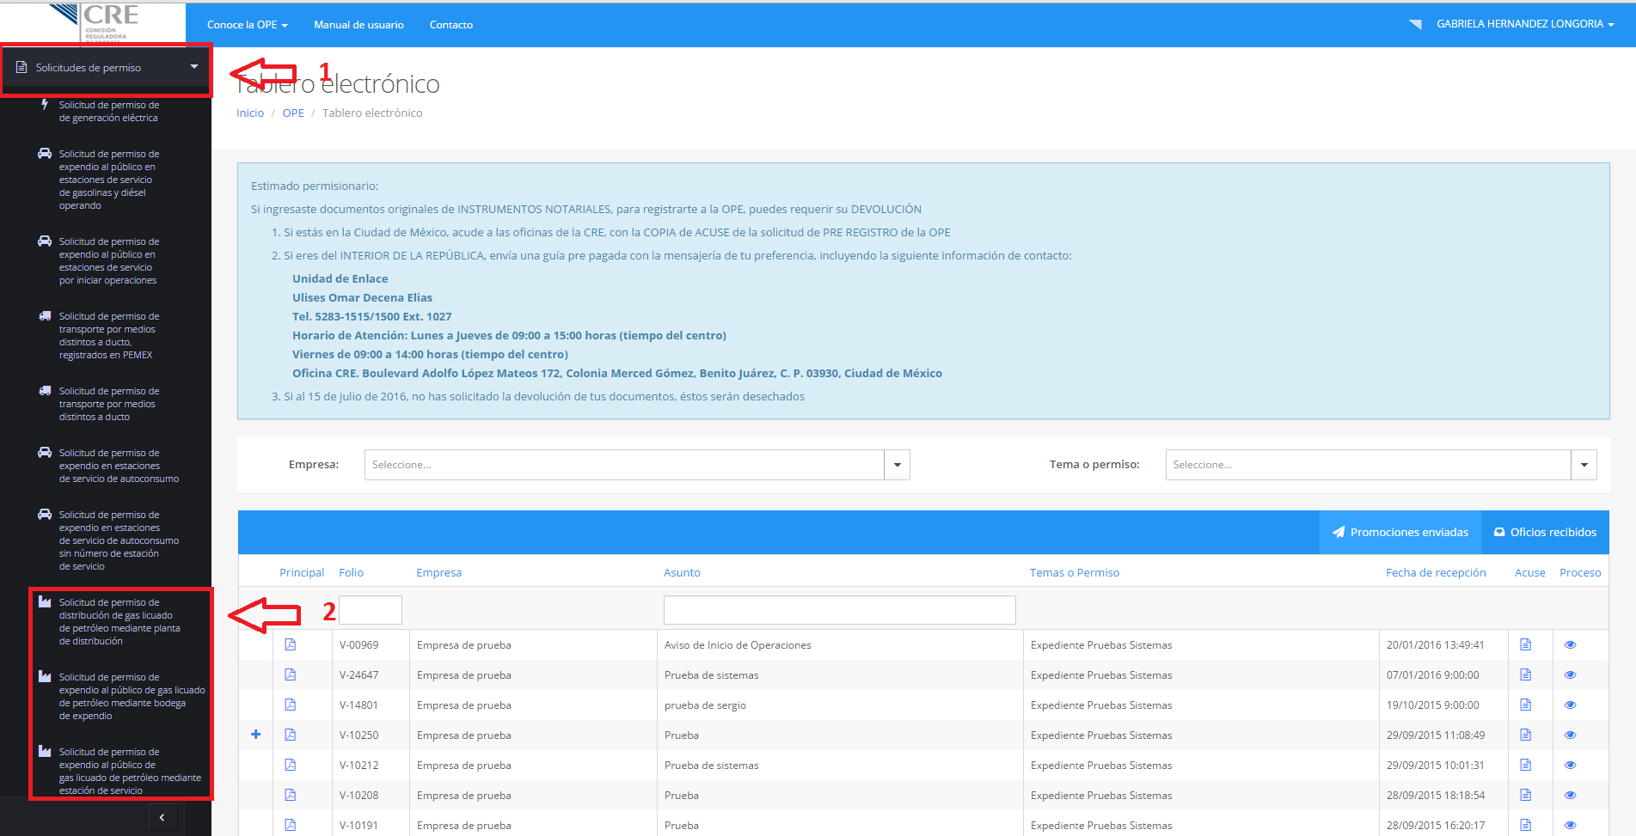Open the PDF icon for folio V-10208
This screenshot has width=1636, height=836.
[291, 795]
